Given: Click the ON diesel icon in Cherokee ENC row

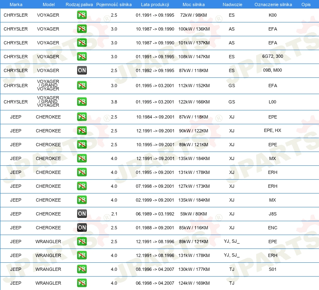Looking at the screenshot, I should click(x=82, y=228).
